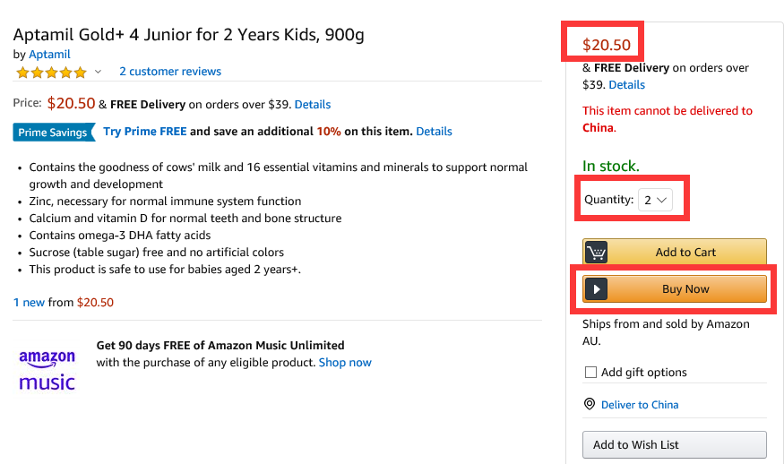Open Details link for Prime Savings
This screenshot has height=464, width=784.
click(434, 132)
